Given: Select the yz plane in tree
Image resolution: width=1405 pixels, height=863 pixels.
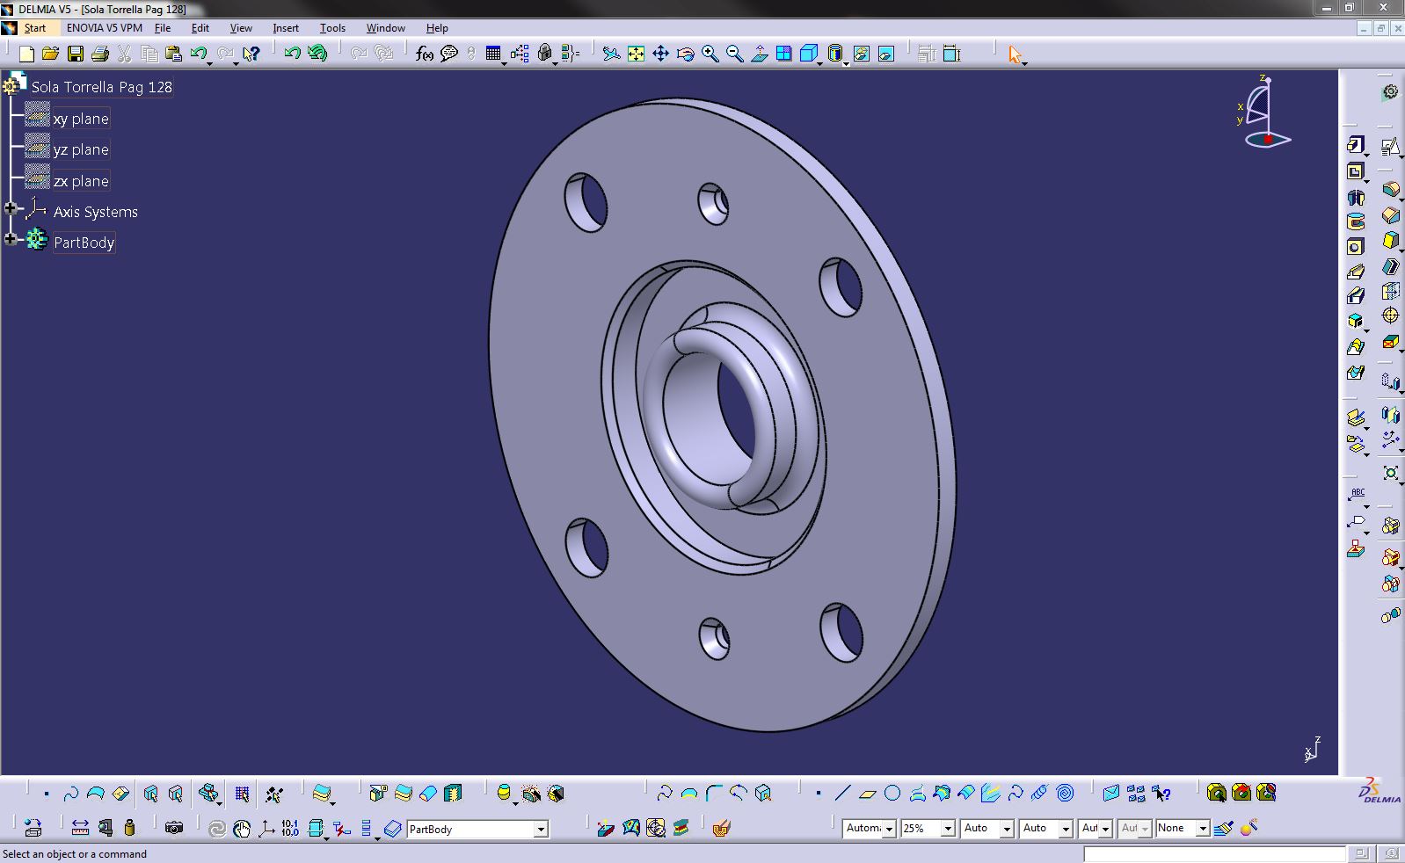Looking at the screenshot, I should pyautogui.click(x=81, y=149).
